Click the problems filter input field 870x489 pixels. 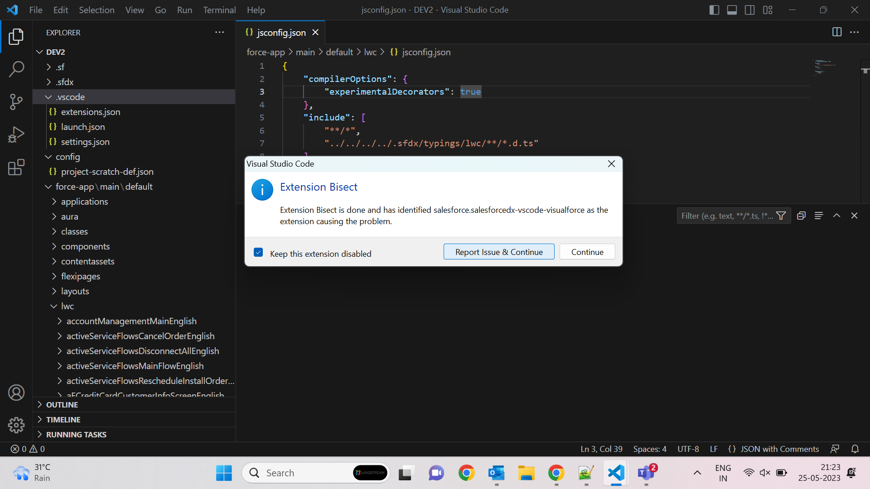725,216
